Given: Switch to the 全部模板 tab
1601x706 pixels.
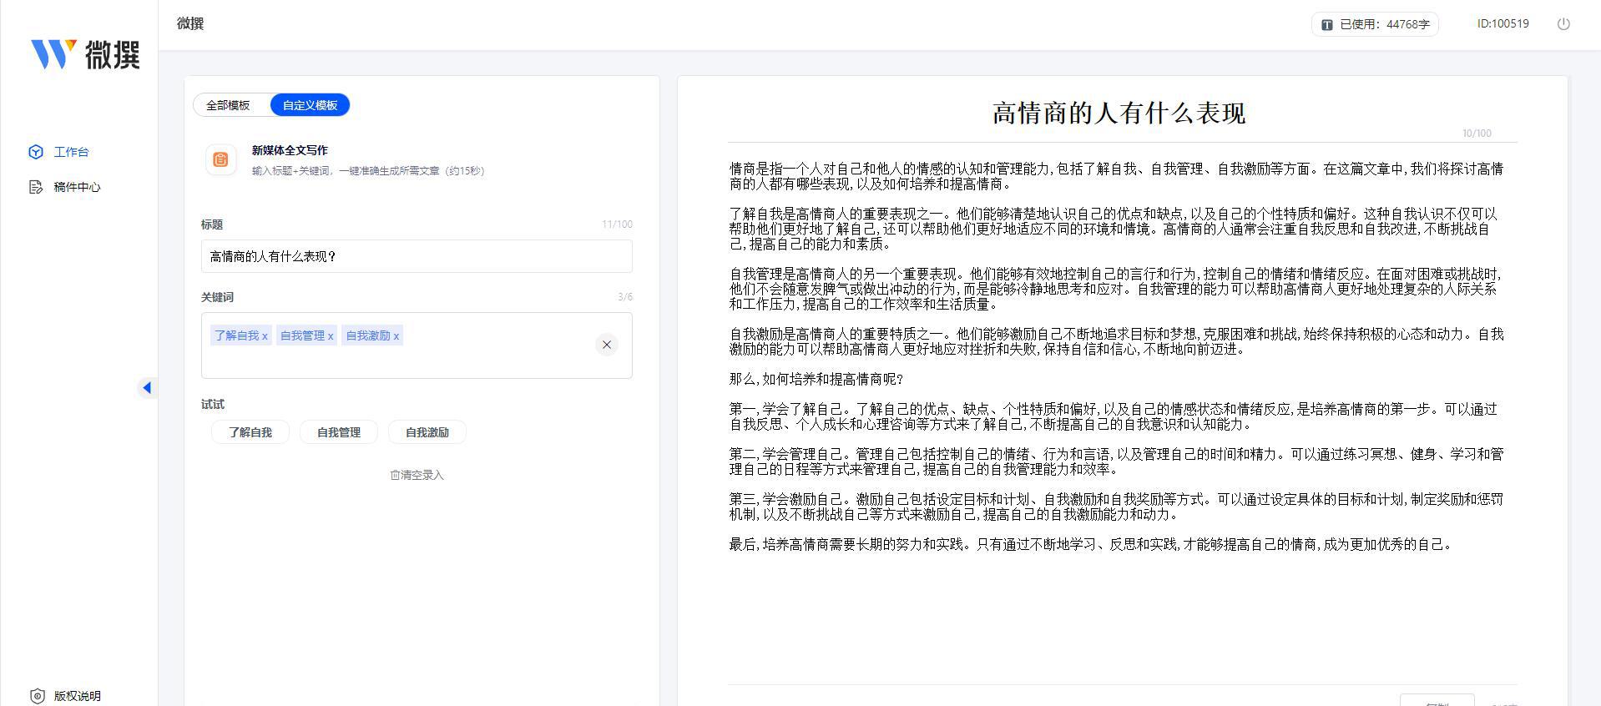Looking at the screenshot, I should pos(228,105).
